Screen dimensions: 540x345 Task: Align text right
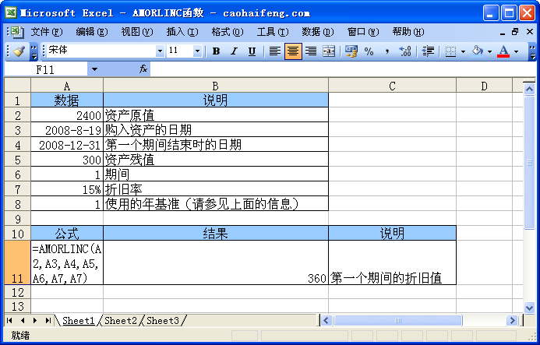point(311,51)
